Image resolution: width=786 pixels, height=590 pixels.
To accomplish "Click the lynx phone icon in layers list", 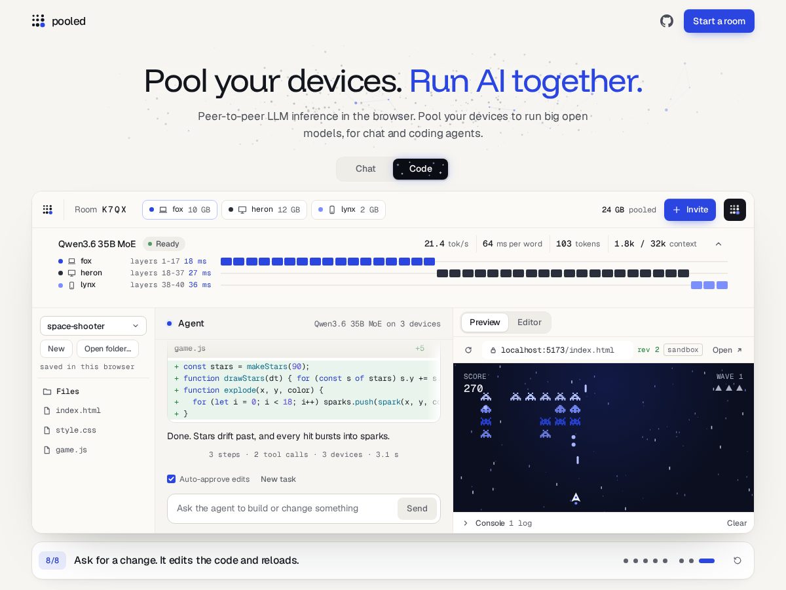I will pyautogui.click(x=72, y=285).
